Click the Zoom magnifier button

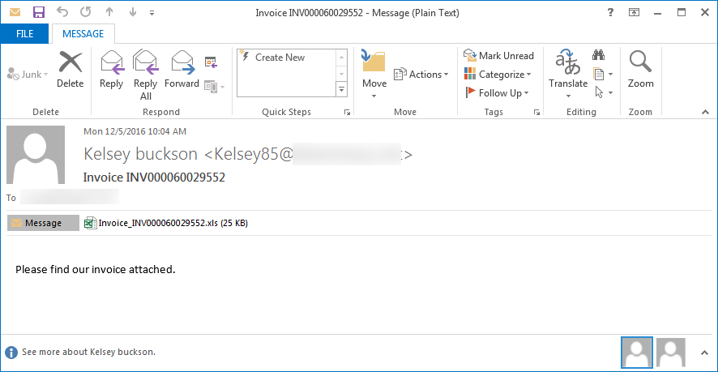(641, 70)
